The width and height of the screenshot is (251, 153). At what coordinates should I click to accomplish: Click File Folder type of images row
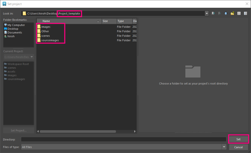click(124, 27)
